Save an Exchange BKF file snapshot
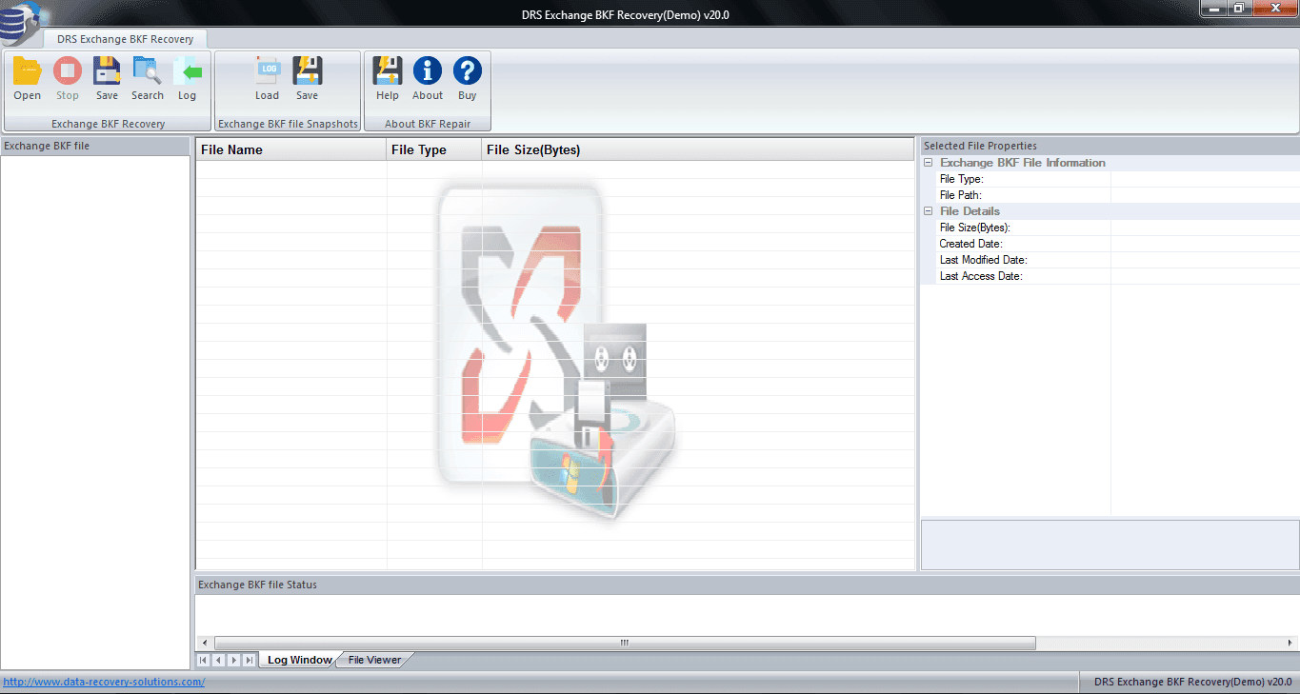Screen dimensions: 1300x694 click(307, 76)
